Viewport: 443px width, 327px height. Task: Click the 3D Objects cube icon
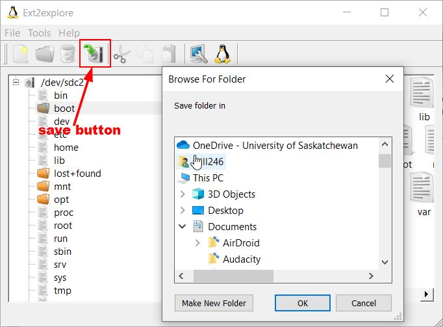point(198,194)
